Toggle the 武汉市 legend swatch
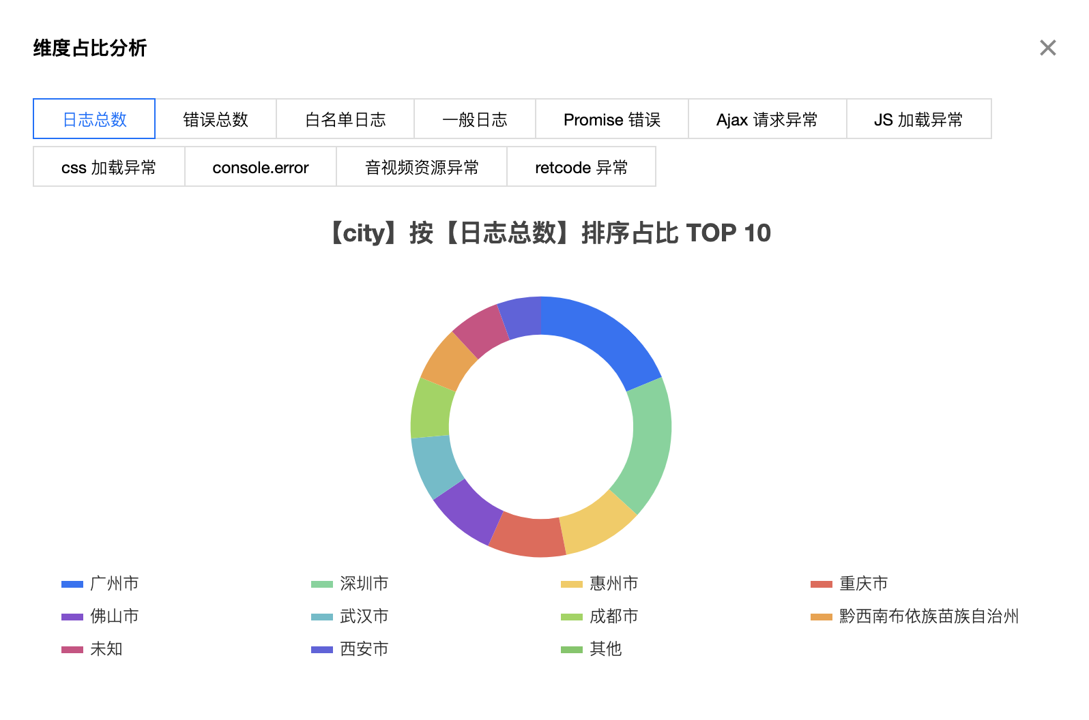This screenshot has height=720, width=1089. [322, 617]
